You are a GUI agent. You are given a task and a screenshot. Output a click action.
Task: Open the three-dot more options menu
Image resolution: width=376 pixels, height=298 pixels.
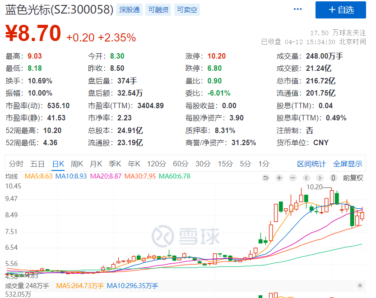297,9
